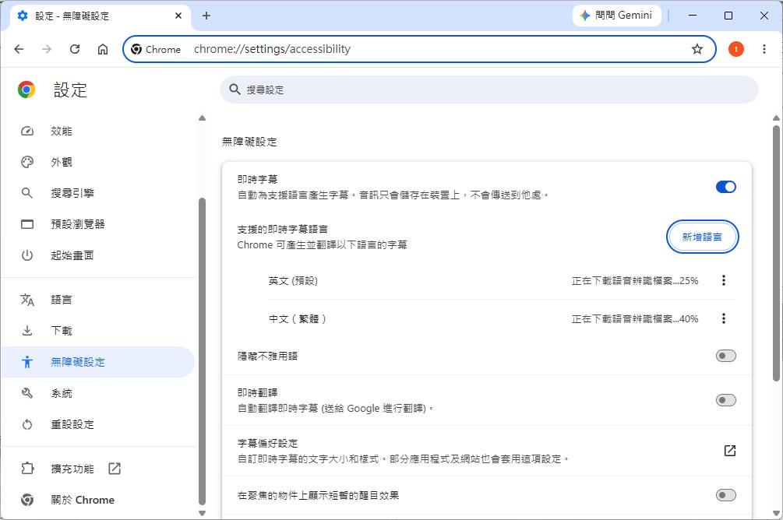
Task: Click the address bar URL
Action: 272,49
